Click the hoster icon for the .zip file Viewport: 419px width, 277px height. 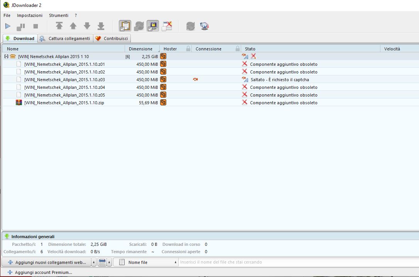163,103
